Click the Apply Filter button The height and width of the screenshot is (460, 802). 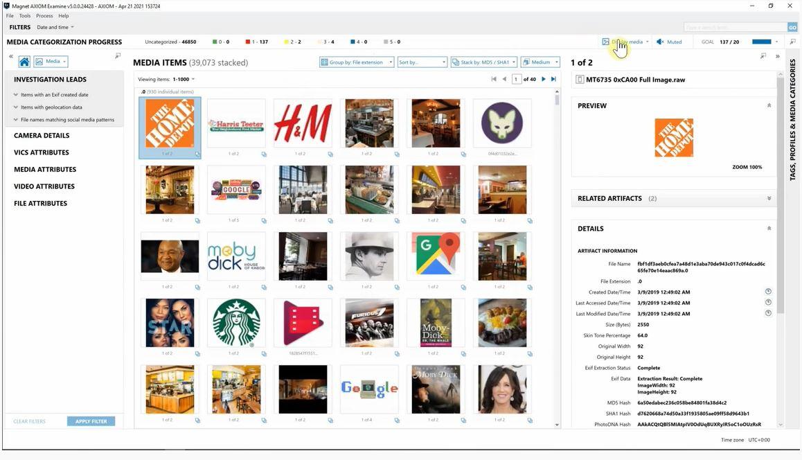pyautogui.click(x=91, y=421)
